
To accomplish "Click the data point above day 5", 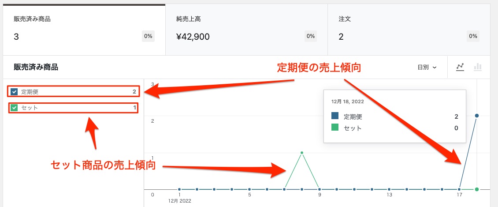I will (x=249, y=189).
